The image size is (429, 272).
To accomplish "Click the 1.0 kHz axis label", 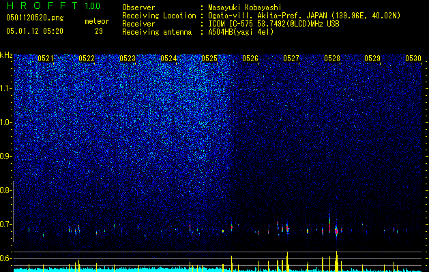I will tap(6, 122).
